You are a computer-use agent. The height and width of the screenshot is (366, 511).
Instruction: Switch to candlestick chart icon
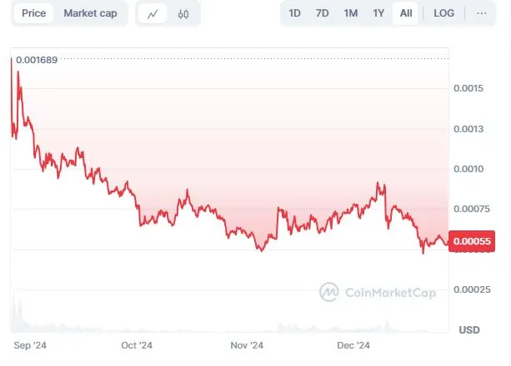(x=183, y=14)
